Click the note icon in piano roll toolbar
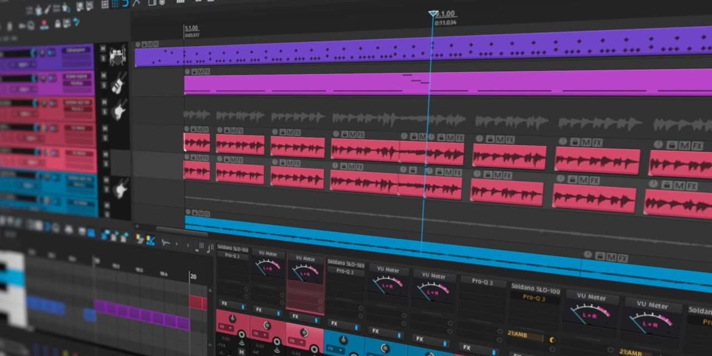The width and height of the screenshot is (712, 356). 210,248
